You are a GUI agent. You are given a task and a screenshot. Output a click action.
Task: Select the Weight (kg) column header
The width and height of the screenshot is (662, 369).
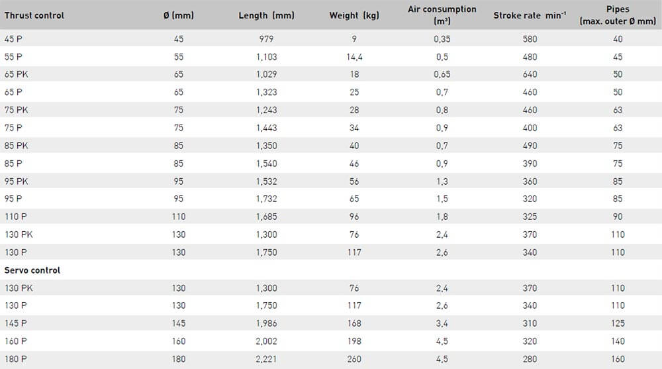[x=354, y=15]
